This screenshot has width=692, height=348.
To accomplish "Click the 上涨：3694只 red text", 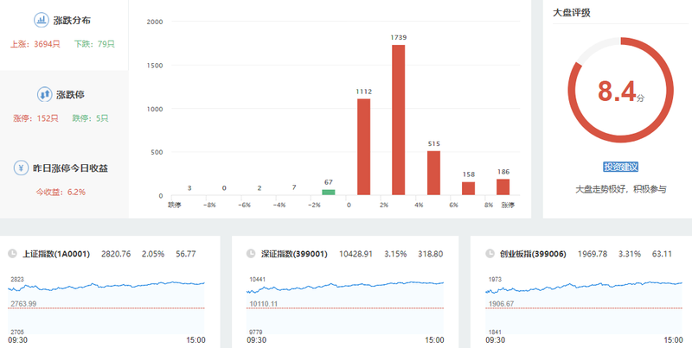I will click(35, 44).
